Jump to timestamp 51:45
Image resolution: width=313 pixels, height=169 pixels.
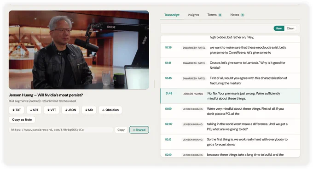168,78
